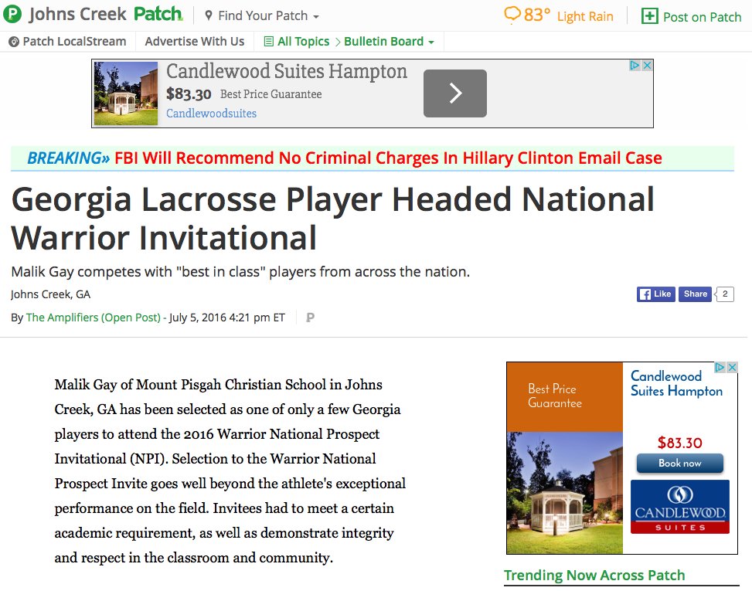Select the Bulletin Board breadcrumb label
The height and width of the screenshot is (591, 752).
coord(383,42)
